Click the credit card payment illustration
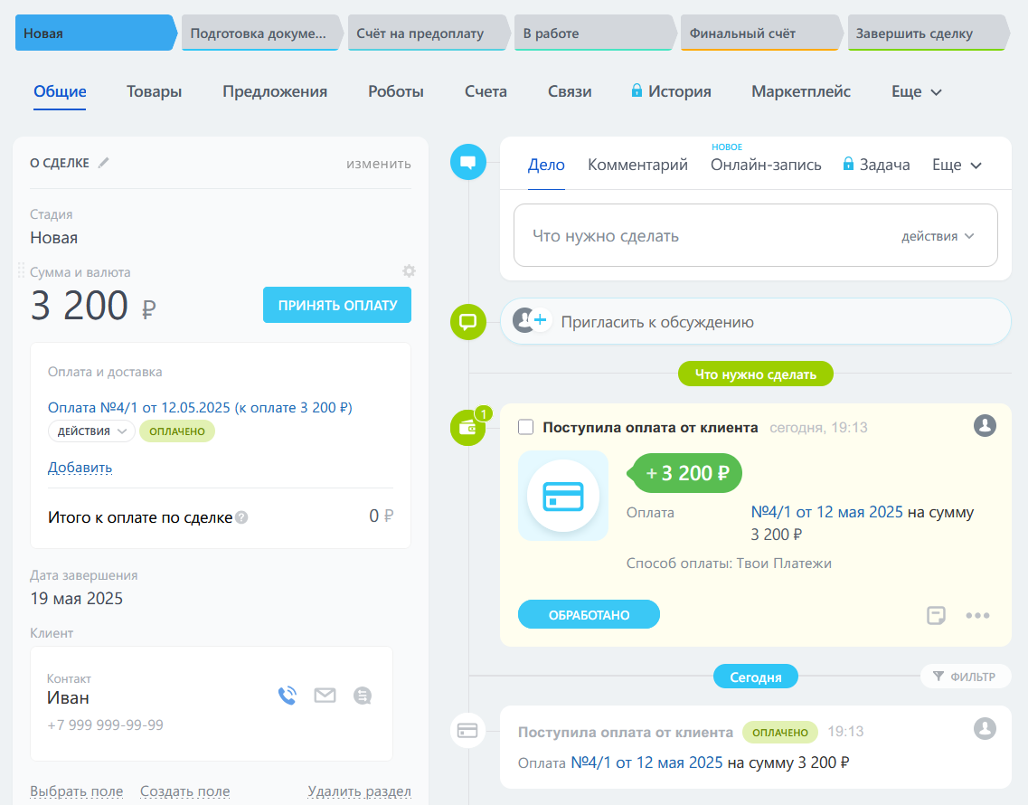This screenshot has height=805, width=1028. [563, 496]
